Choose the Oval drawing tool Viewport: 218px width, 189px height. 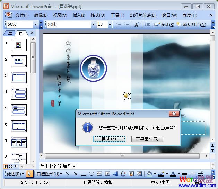tap(91, 174)
